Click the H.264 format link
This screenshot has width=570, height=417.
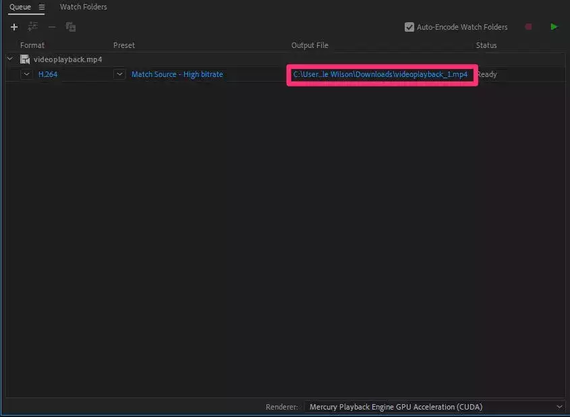coord(48,74)
